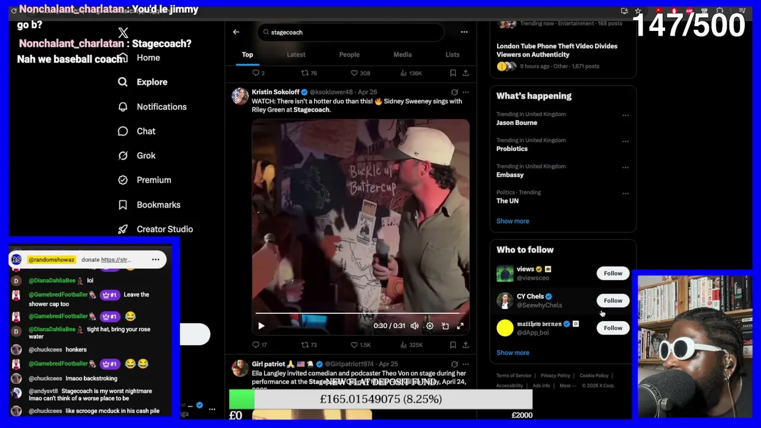This screenshot has width=761, height=428.
Task: Share Kristin Sokoloff's video post
Action: pos(466,345)
